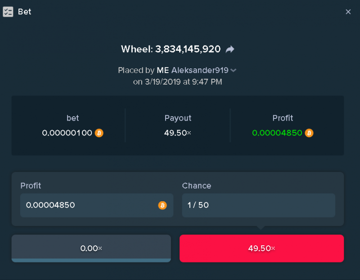Click the Payout value 49.50×
Viewport: 360px width, 280px height.
point(177,133)
